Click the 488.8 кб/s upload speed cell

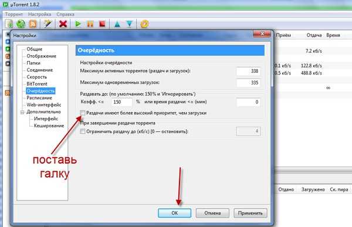(x=312, y=73)
